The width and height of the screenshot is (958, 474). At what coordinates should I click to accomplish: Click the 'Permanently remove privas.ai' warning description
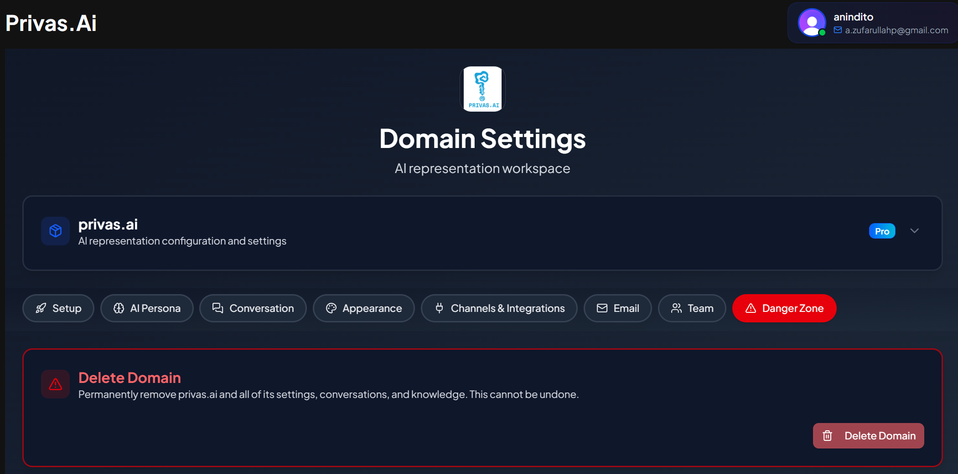pos(328,394)
